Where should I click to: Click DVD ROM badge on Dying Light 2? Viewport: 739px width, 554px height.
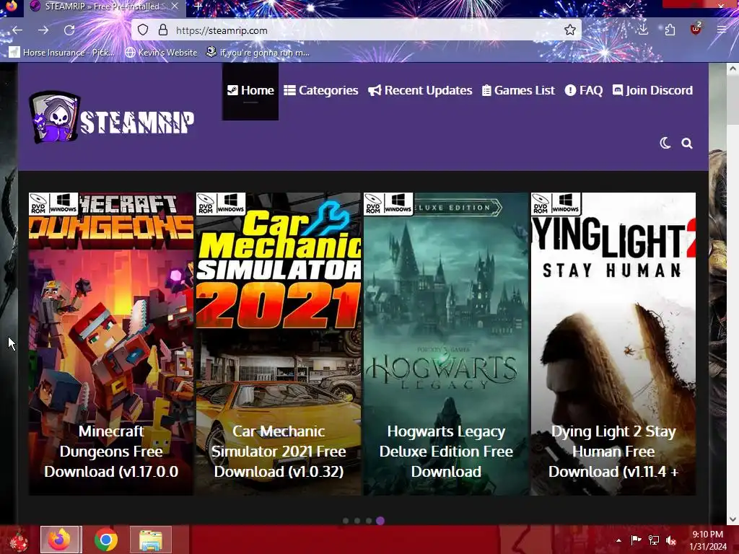pyautogui.click(x=541, y=204)
